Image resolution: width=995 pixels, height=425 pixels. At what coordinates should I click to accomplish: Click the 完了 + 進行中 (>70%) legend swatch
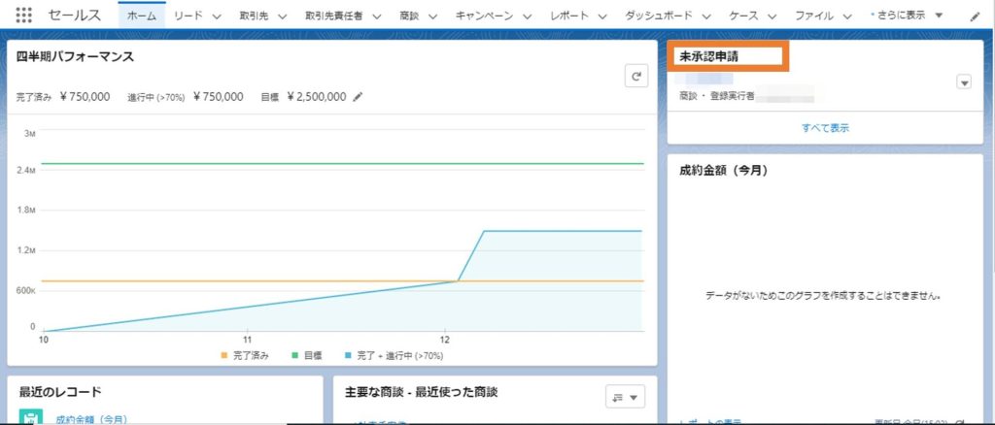[348, 356]
